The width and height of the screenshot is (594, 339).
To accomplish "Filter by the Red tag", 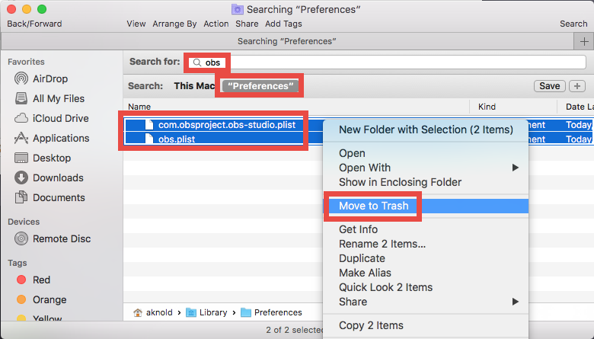I will (21, 280).
